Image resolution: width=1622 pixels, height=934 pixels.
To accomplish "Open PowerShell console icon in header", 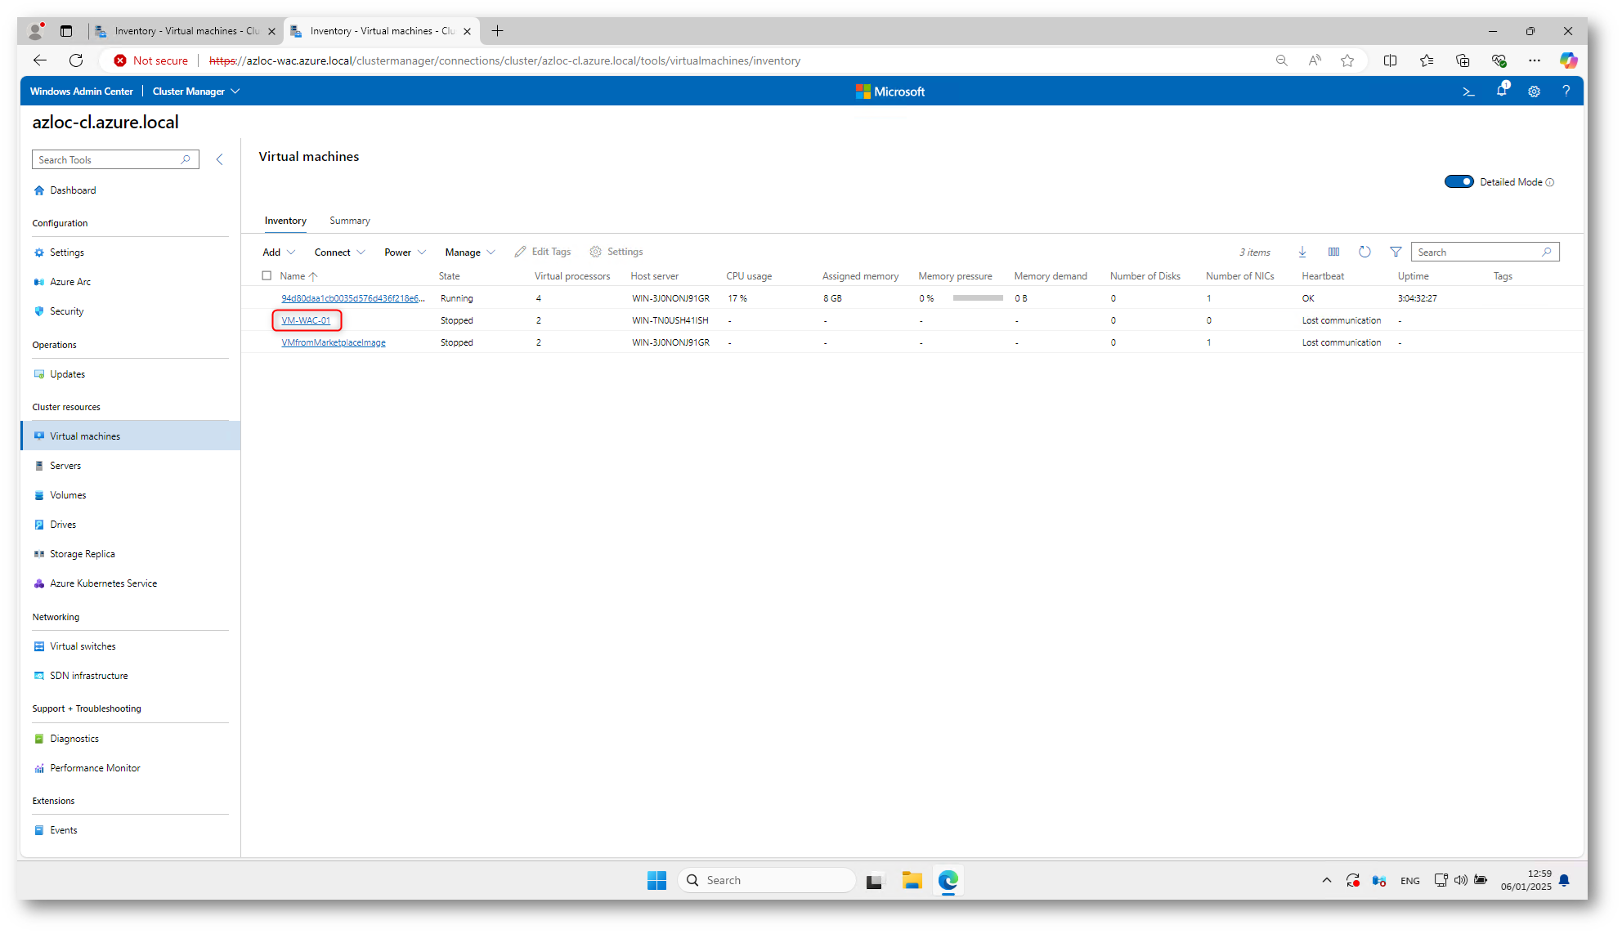I will [1468, 92].
